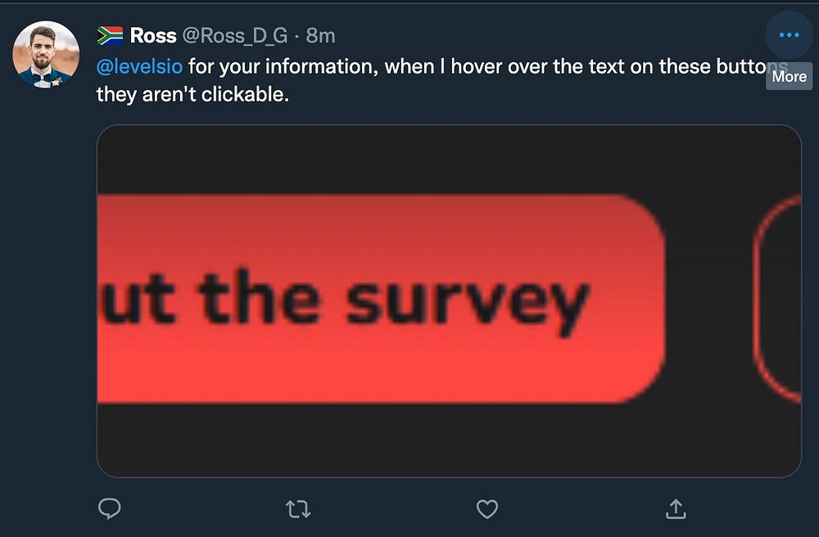
Task: Open the share tweet icon
Action: [676, 509]
